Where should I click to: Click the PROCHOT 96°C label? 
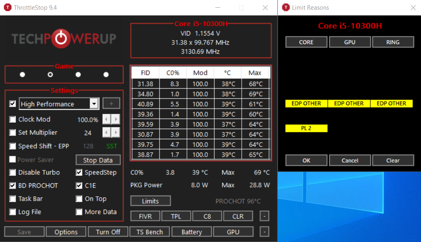click(x=238, y=201)
